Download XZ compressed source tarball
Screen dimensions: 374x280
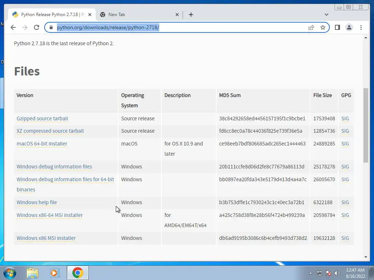(x=50, y=131)
